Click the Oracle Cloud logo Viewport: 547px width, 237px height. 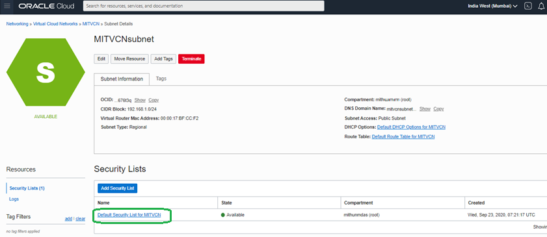click(x=46, y=6)
